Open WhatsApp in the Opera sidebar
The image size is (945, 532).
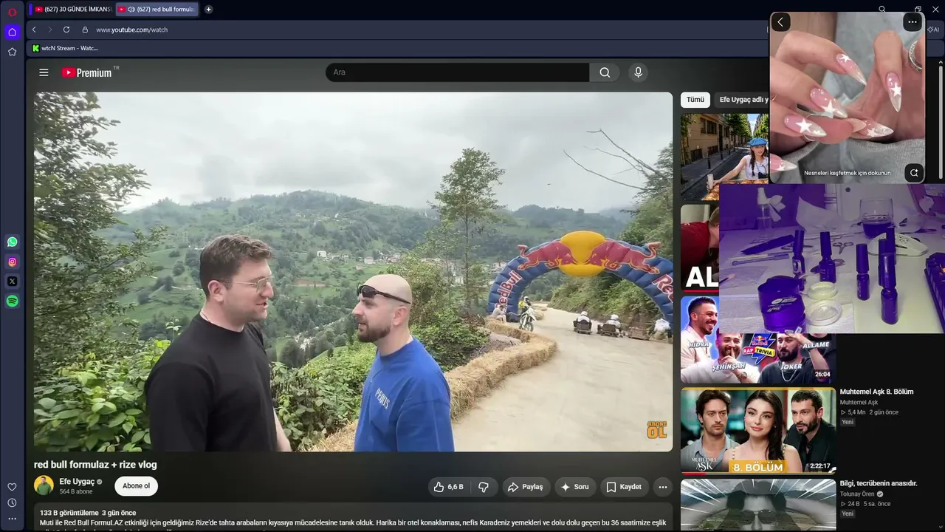pyautogui.click(x=13, y=242)
